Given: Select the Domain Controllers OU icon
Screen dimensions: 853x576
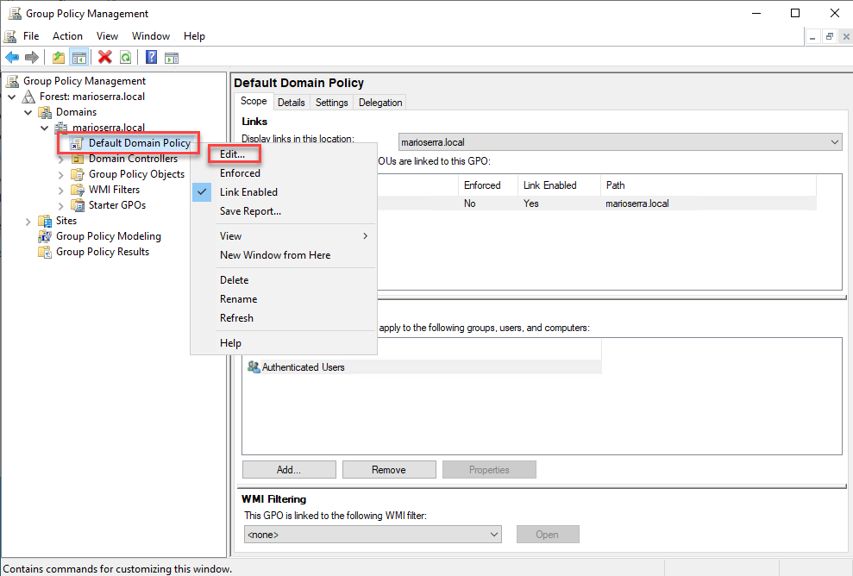Looking at the screenshot, I should coord(78,159).
